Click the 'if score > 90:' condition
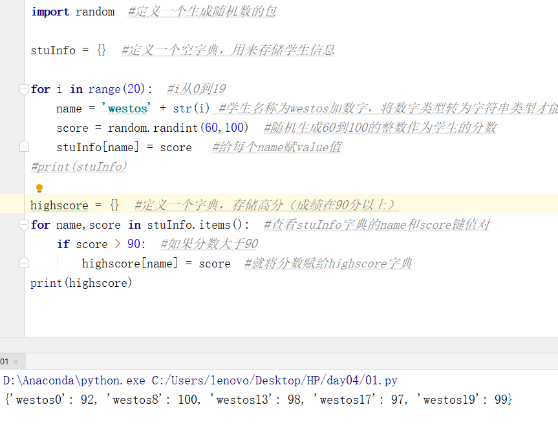Viewport: 558px width, 427px height. point(101,244)
